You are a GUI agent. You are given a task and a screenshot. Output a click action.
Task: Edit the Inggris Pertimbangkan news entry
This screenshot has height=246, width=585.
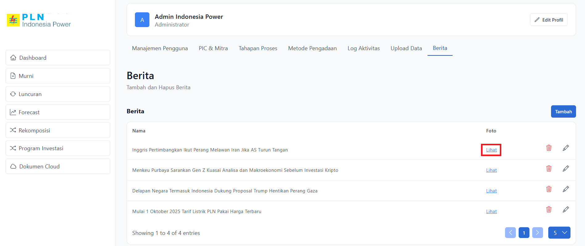coord(566,148)
